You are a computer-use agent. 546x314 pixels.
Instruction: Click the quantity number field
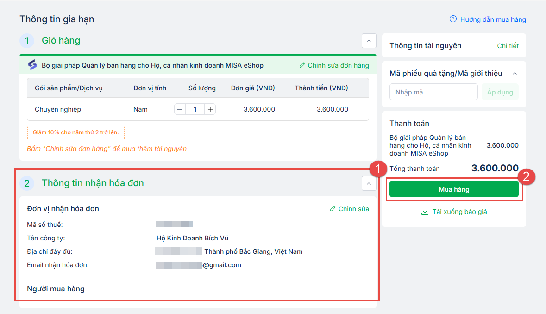[195, 109]
